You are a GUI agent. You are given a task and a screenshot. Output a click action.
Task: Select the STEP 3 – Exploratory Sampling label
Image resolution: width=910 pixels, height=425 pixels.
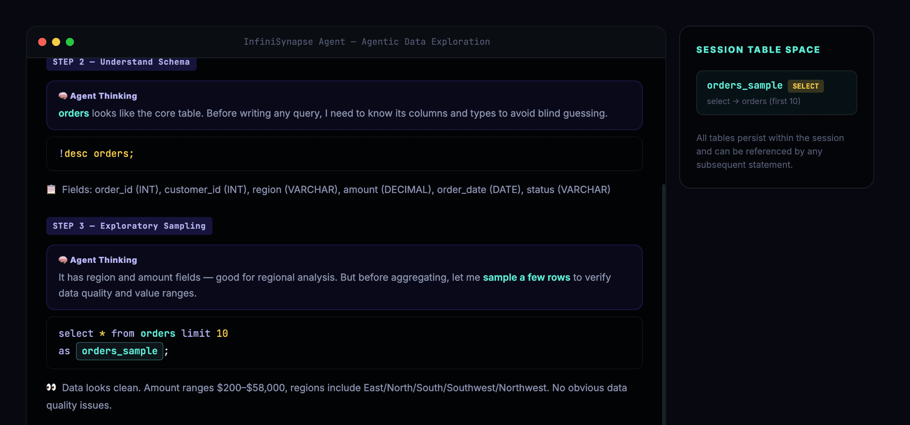[x=129, y=226]
